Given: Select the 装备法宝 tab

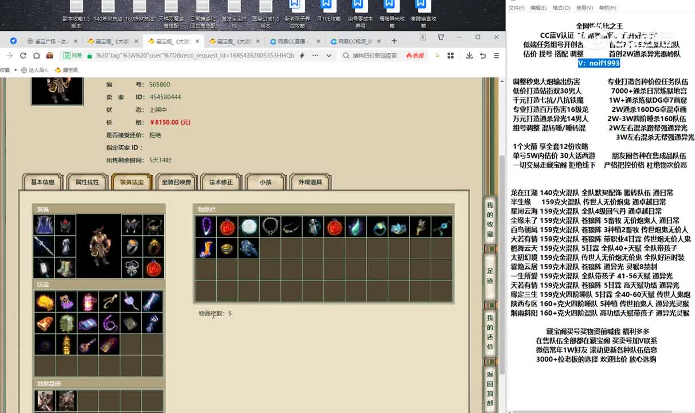Looking at the screenshot, I should pos(132,182).
